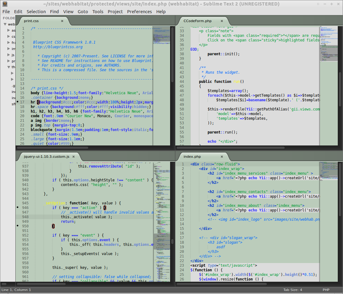Screen dimensions: 343x294
Task: Click the jQuery pane vertical scrollbar handle
Action: point(173,241)
